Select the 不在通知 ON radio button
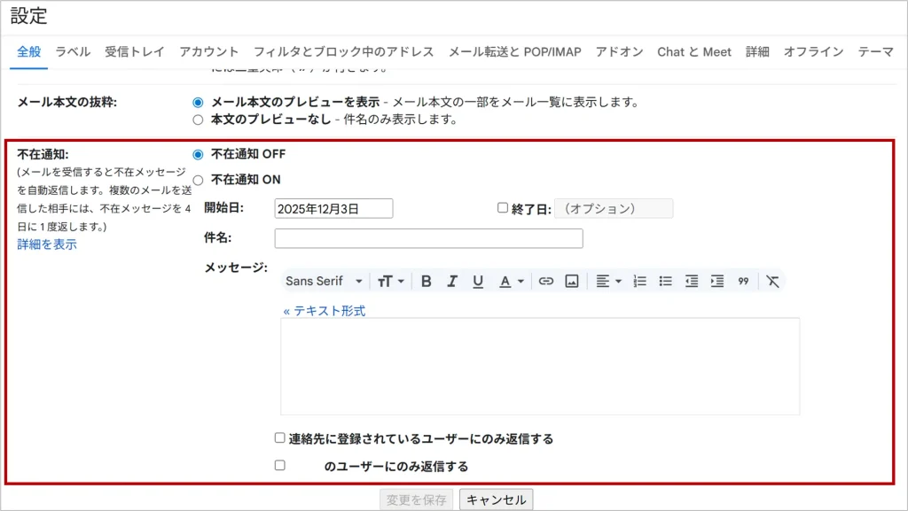Screen dimensions: 908x511 point(198,180)
